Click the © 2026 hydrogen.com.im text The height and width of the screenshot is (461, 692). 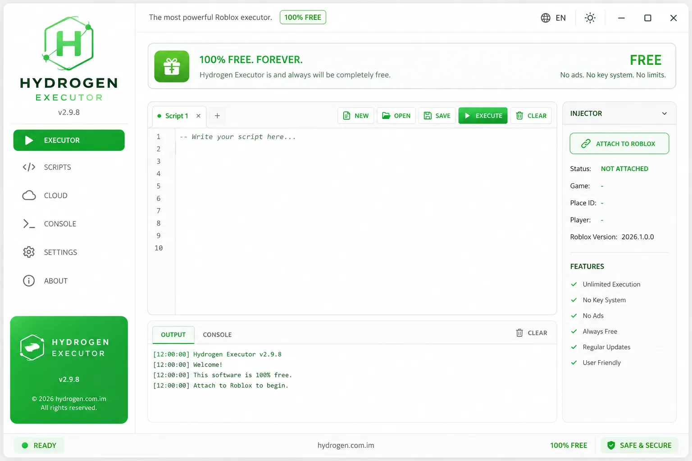pos(69,399)
